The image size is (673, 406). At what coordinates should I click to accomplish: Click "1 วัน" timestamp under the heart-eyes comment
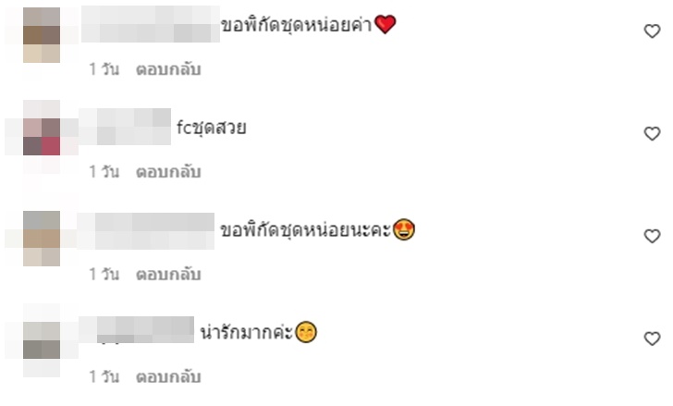pos(104,275)
